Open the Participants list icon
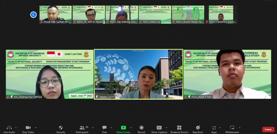The height and width of the screenshot is (134, 277). pos(82,128)
